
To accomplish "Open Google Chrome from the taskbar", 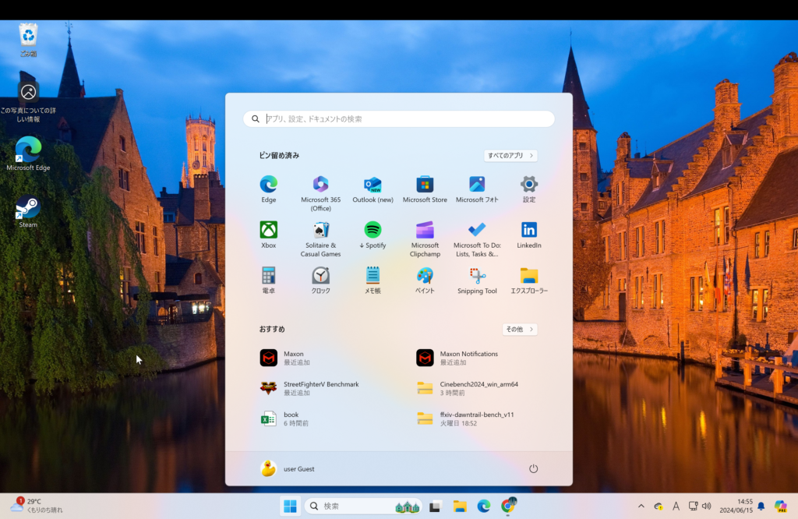I will click(508, 507).
